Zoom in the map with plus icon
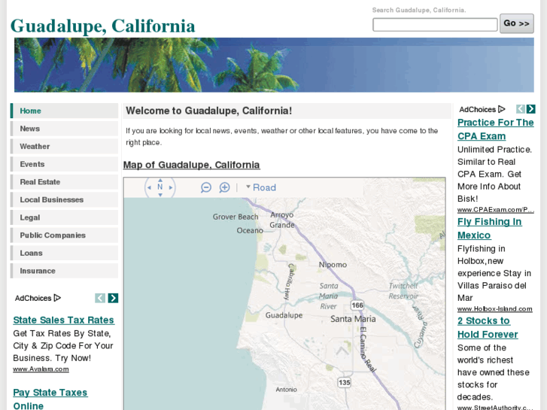The image size is (547, 410). pos(224,187)
